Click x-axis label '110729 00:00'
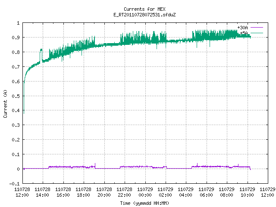 145,192
